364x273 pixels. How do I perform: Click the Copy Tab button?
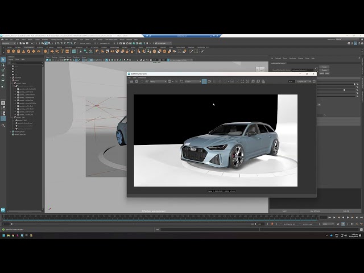pyautogui.click(x=346, y=211)
